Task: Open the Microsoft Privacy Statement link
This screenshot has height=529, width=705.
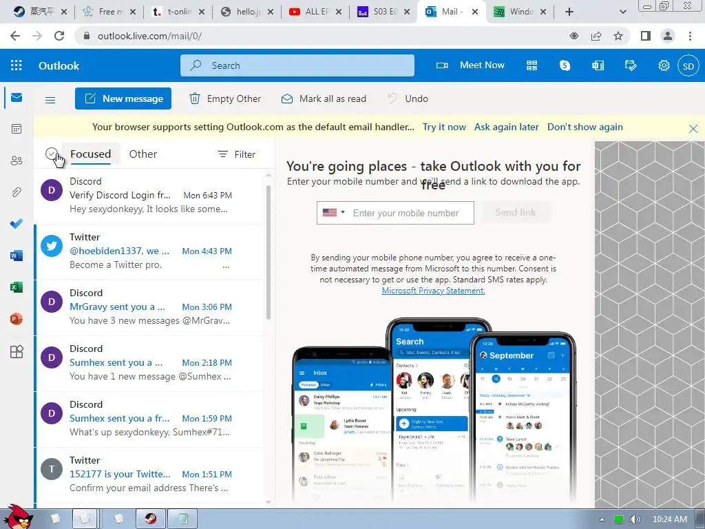Action: (434, 291)
